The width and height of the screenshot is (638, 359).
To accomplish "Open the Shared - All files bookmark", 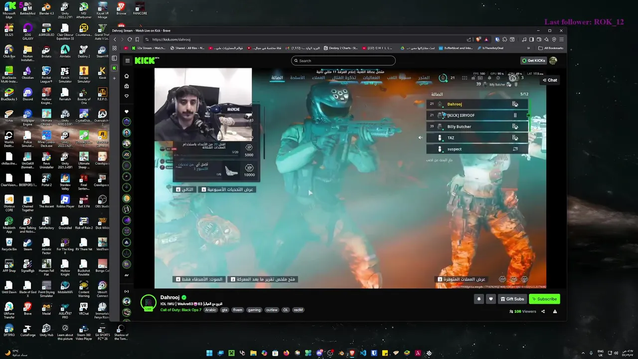I will pos(187,48).
